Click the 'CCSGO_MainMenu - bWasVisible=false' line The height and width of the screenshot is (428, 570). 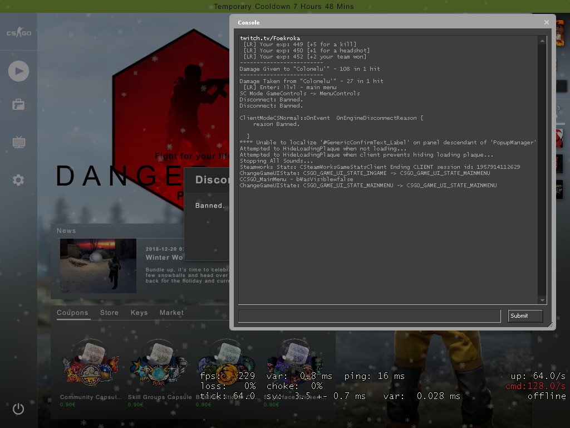click(x=296, y=179)
